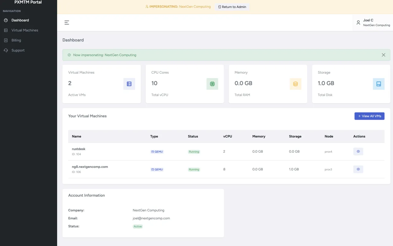View ng8.nextgencomp.com VM with eye icon

click(x=358, y=169)
